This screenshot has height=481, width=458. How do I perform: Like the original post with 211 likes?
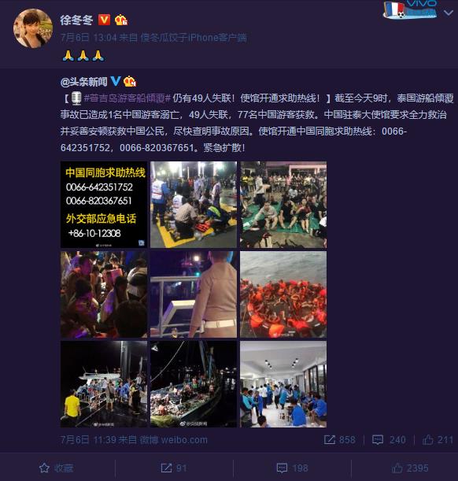(x=438, y=440)
